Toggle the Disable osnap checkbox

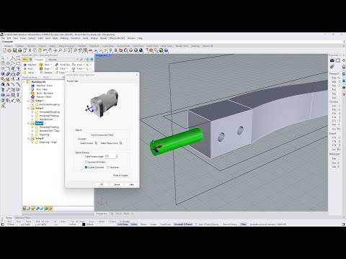pos(121,222)
